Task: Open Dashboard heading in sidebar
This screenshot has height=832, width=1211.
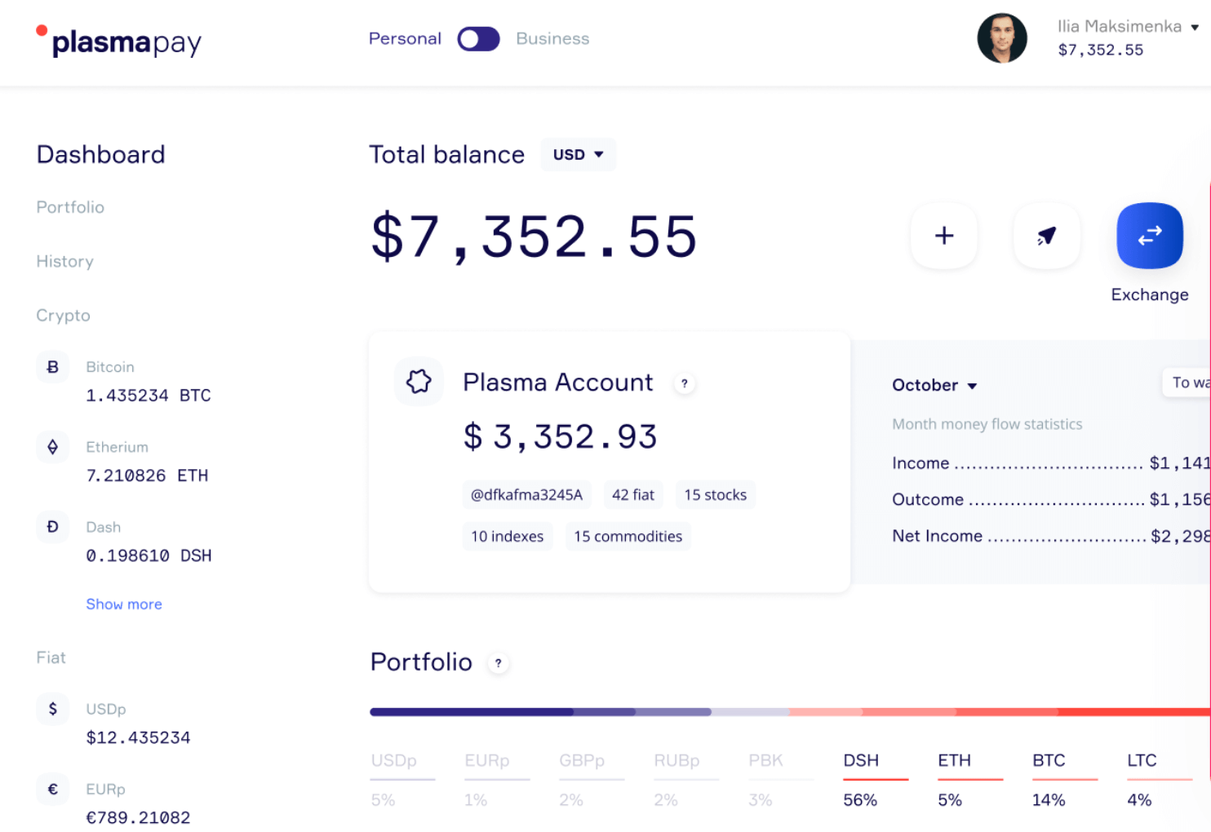Action: [x=100, y=154]
